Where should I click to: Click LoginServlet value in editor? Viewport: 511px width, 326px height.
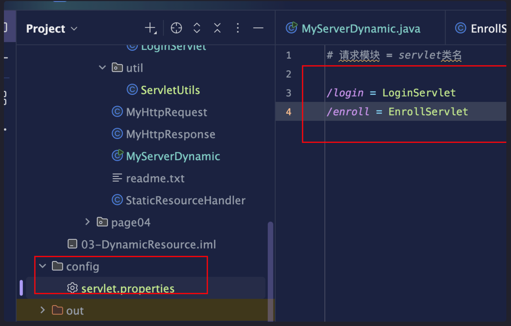point(419,93)
